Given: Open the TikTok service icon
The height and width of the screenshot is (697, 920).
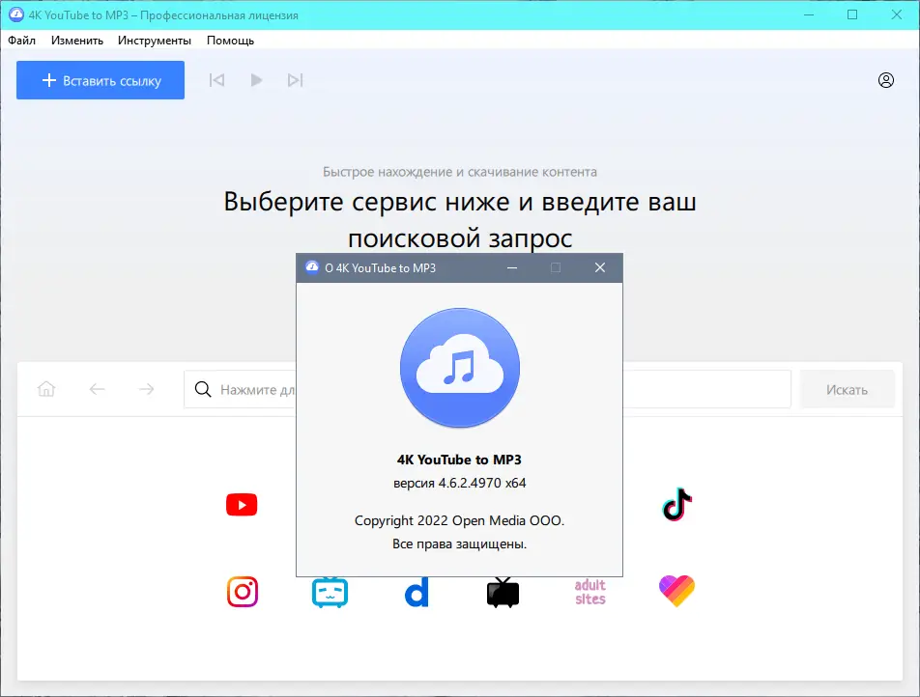Looking at the screenshot, I should (677, 504).
